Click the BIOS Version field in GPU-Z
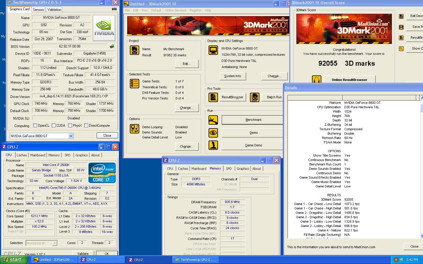 click(x=70, y=46)
